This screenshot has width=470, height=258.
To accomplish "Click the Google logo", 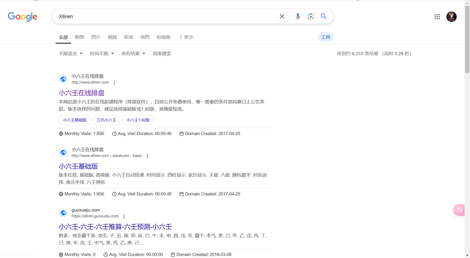I will click(x=23, y=17).
